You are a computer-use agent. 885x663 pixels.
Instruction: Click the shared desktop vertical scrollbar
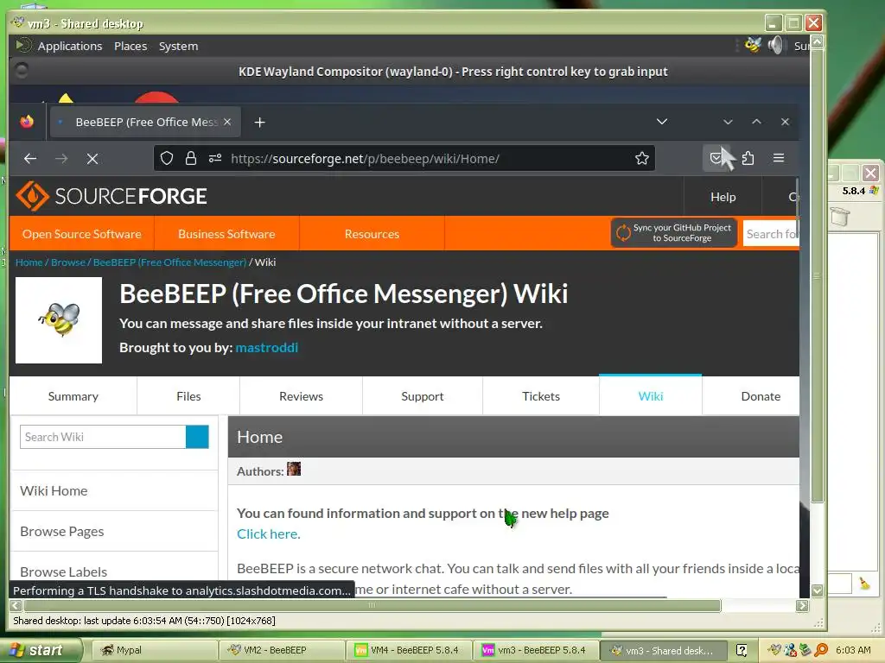817,275
